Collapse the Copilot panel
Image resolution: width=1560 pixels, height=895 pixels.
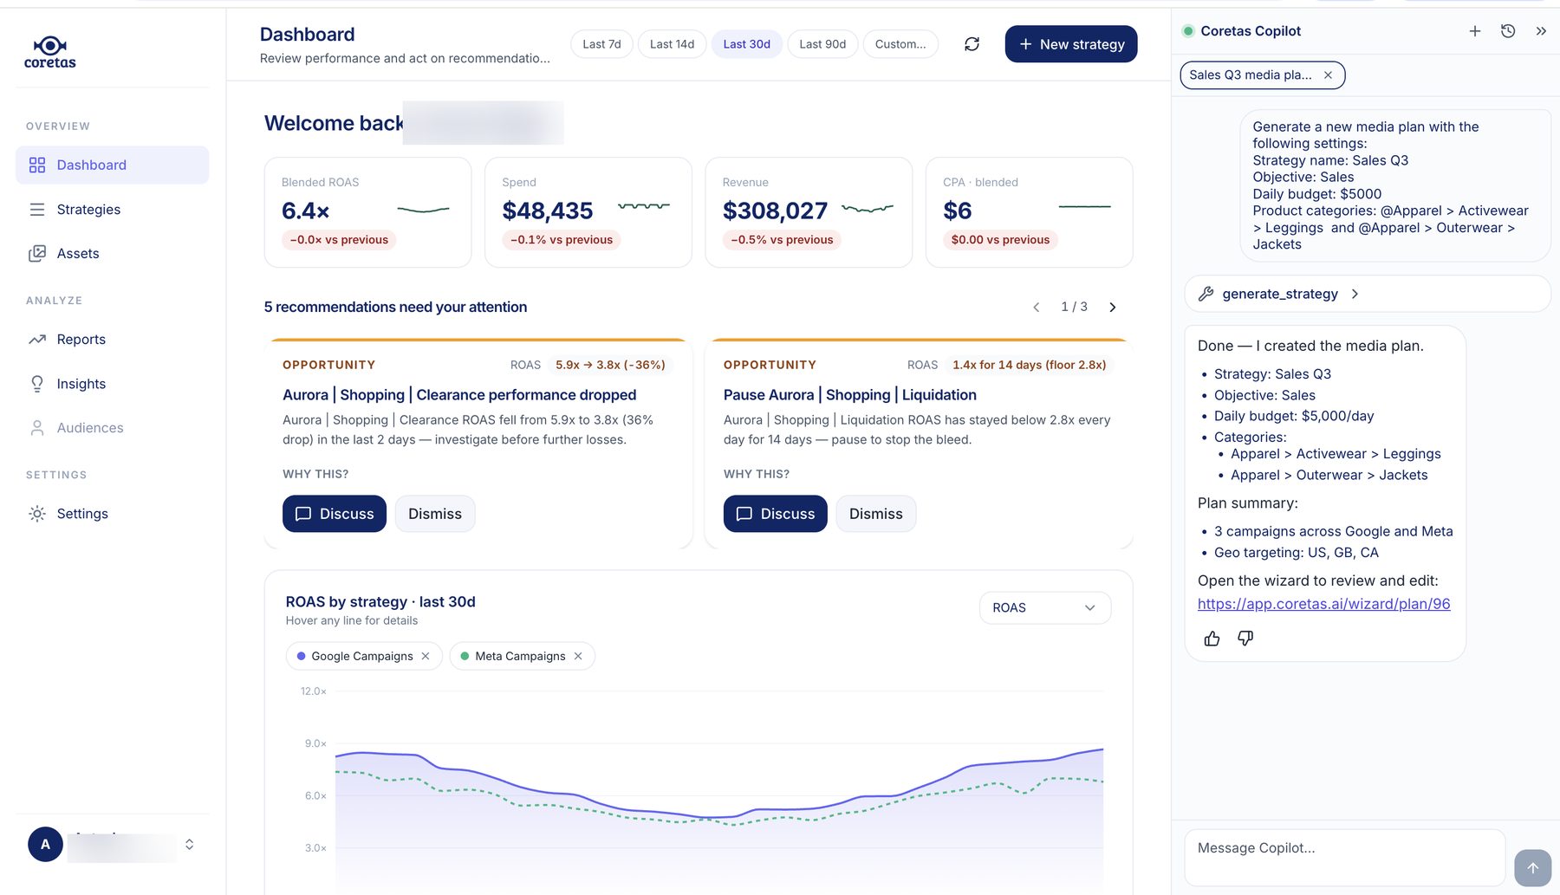pos(1541,31)
